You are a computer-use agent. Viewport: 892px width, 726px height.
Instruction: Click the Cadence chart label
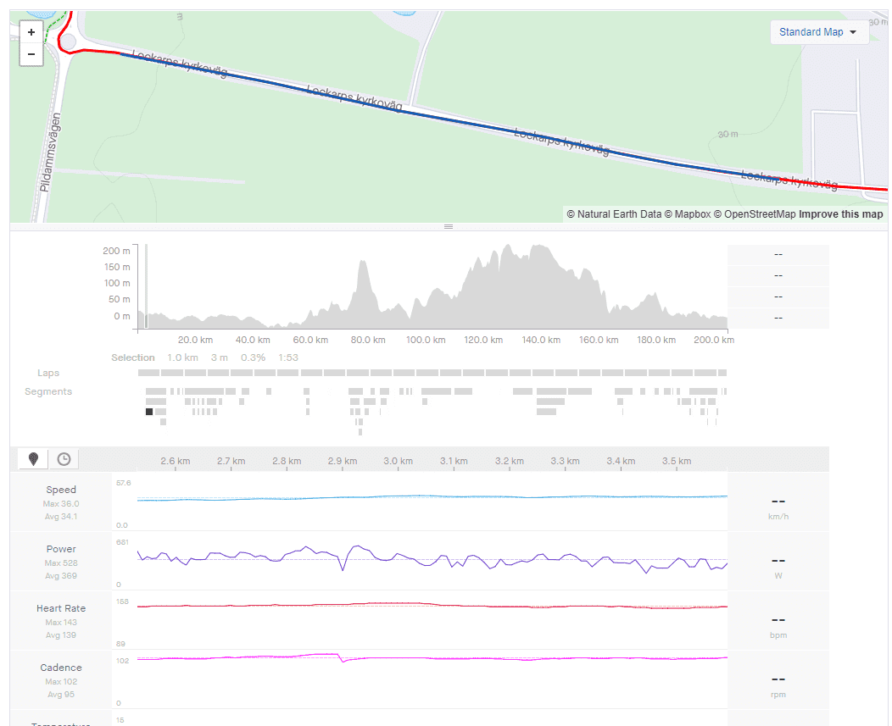[61, 668]
